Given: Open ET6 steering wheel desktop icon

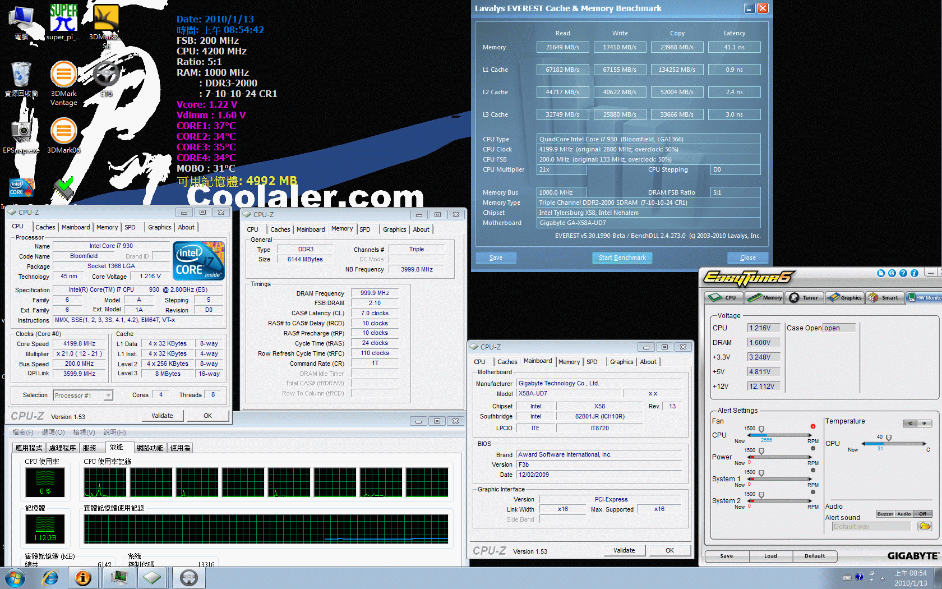Looking at the screenshot, I should 107,79.
